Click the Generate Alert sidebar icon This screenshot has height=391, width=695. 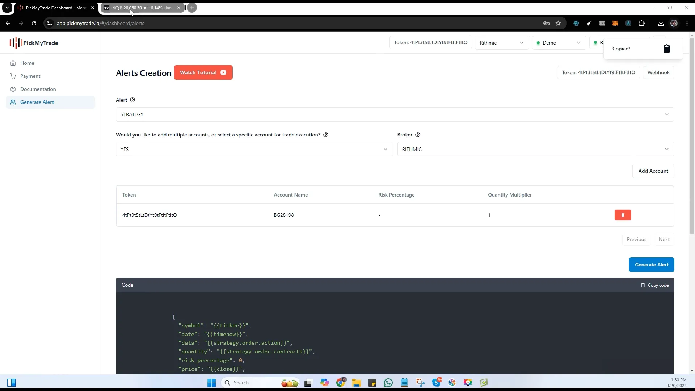point(13,102)
